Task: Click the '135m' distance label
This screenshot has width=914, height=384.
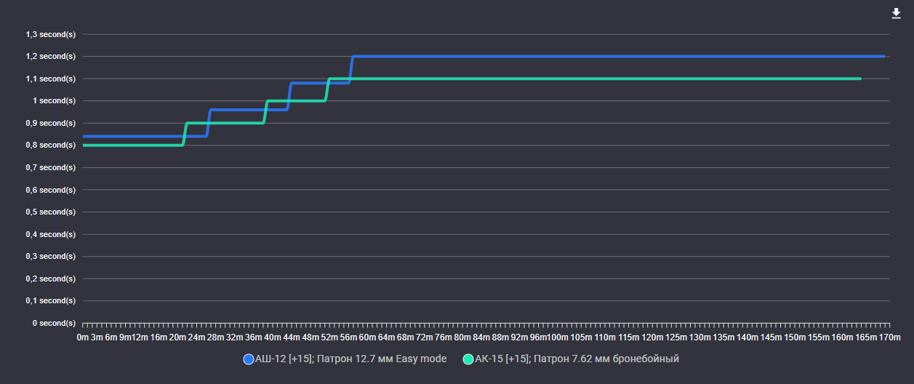Action: (x=724, y=337)
